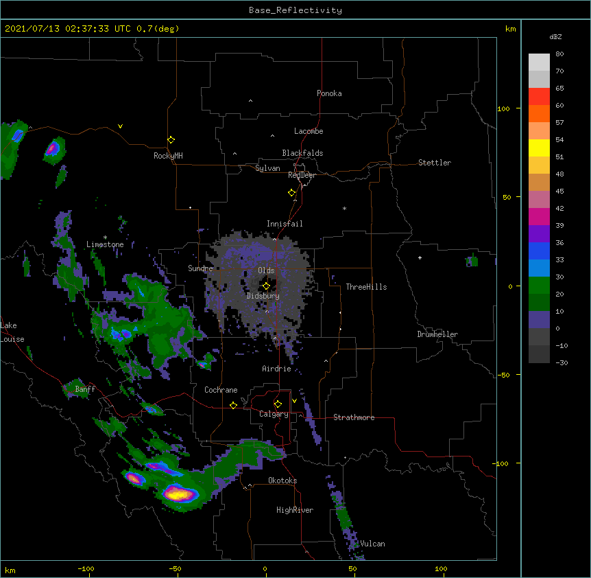Screen dimensions: 591x578
Task: Click the Lacombe city label
Action: coord(309,131)
